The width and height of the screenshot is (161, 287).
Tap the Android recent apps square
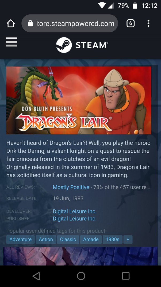pos(126,276)
